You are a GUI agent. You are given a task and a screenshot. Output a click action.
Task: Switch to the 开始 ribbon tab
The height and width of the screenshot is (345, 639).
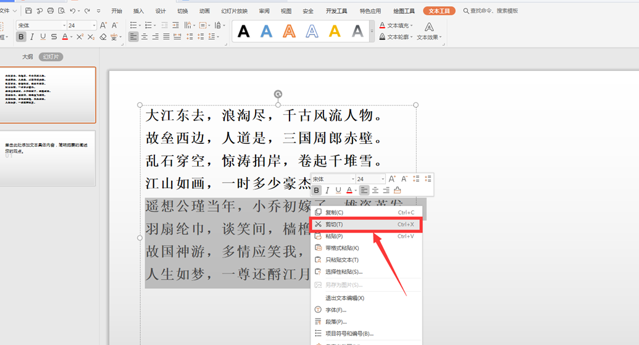[117, 11]
